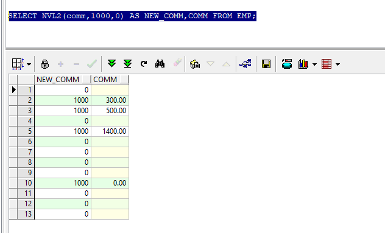Click the clear eraser icon

point(177,63)
